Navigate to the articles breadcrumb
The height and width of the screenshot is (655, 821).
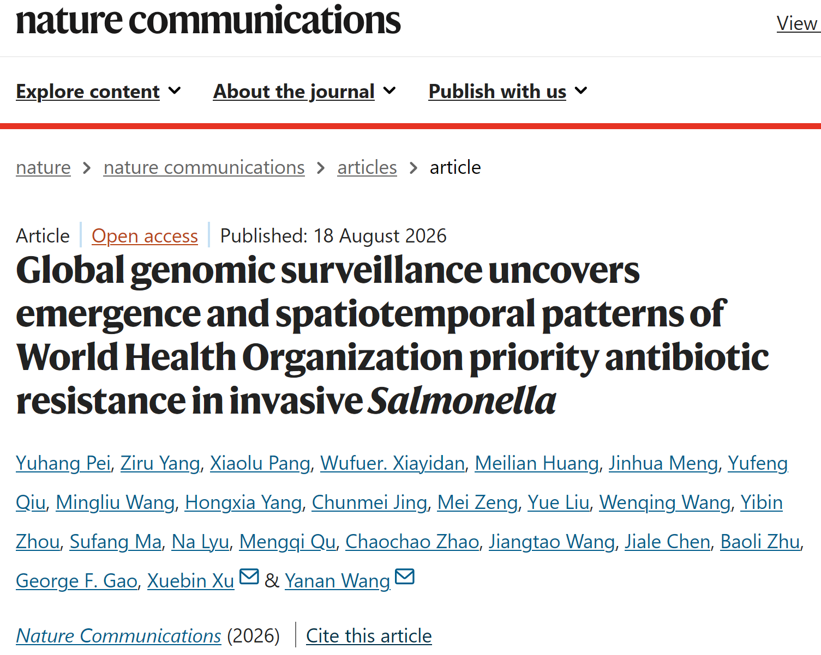click(367, 167)
